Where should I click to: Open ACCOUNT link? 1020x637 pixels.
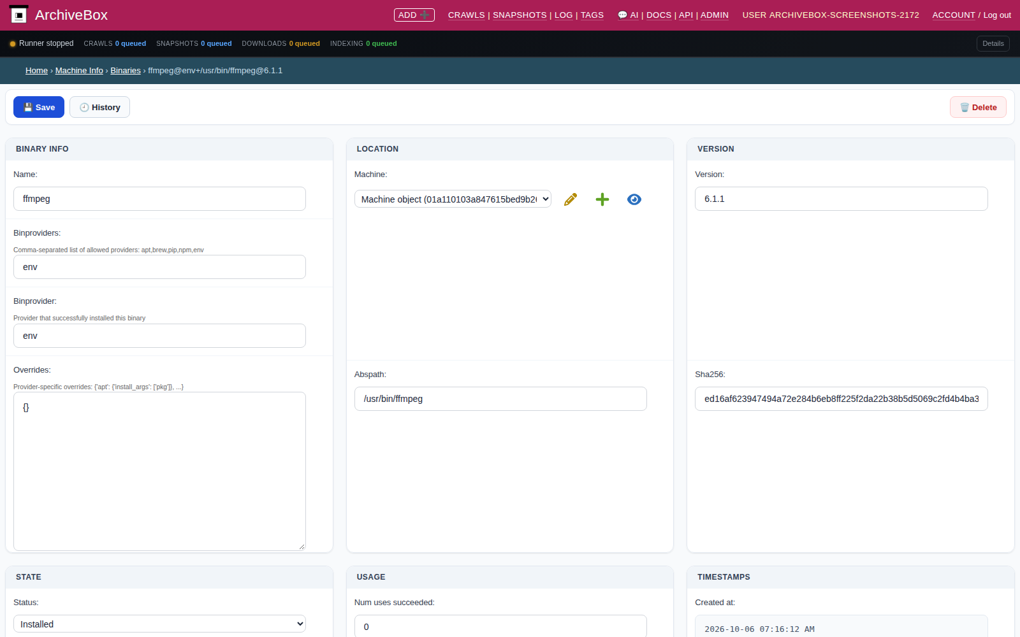pyautogui.click(x=954, y=15)
